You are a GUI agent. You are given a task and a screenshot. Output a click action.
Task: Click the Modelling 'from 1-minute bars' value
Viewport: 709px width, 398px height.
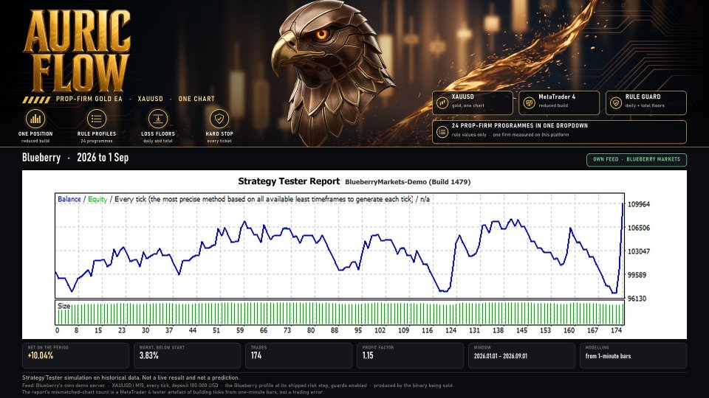point(608,356)
